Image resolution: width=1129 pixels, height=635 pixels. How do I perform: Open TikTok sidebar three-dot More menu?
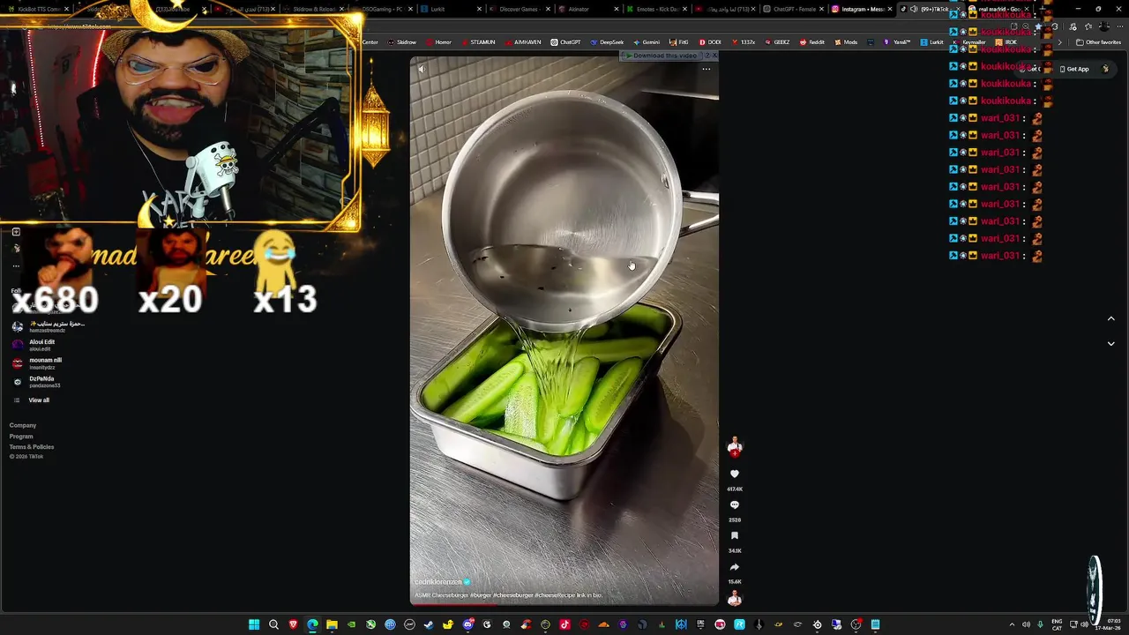16,265
